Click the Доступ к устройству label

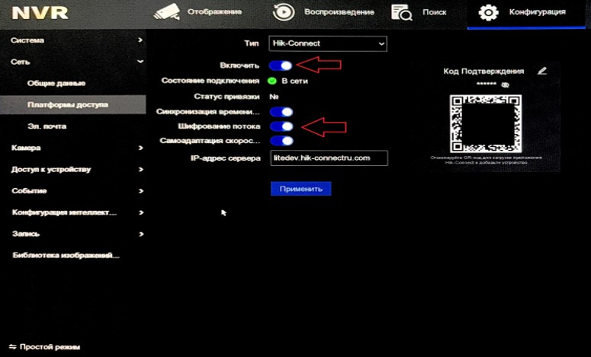[51, 169]
